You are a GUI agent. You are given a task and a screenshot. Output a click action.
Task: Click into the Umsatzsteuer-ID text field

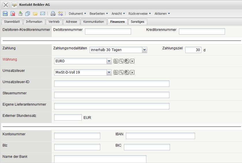(x=111, y=84)
